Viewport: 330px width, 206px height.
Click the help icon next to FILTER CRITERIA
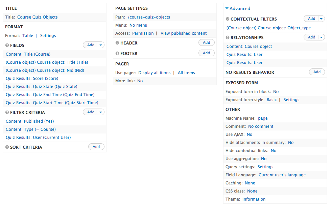click(x=7, y=112)
